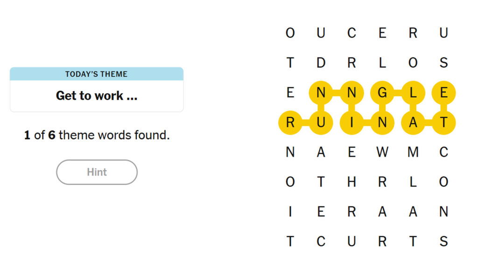This screenshot has height=269, width=478.
Task: Click the highlighted letter E
Action: (443, 92)
